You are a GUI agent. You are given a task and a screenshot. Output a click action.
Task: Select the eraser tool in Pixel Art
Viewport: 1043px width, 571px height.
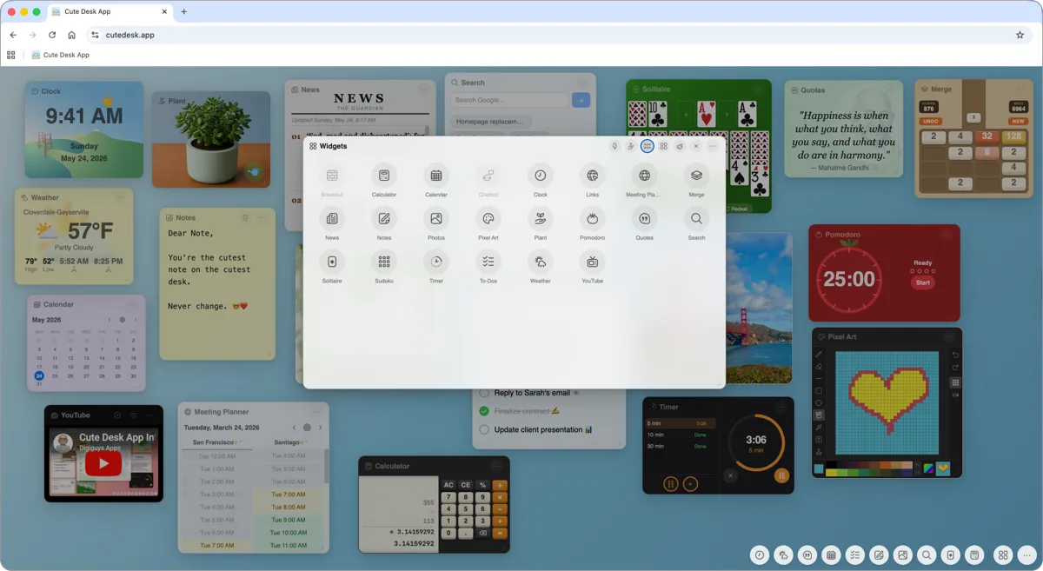819,367
